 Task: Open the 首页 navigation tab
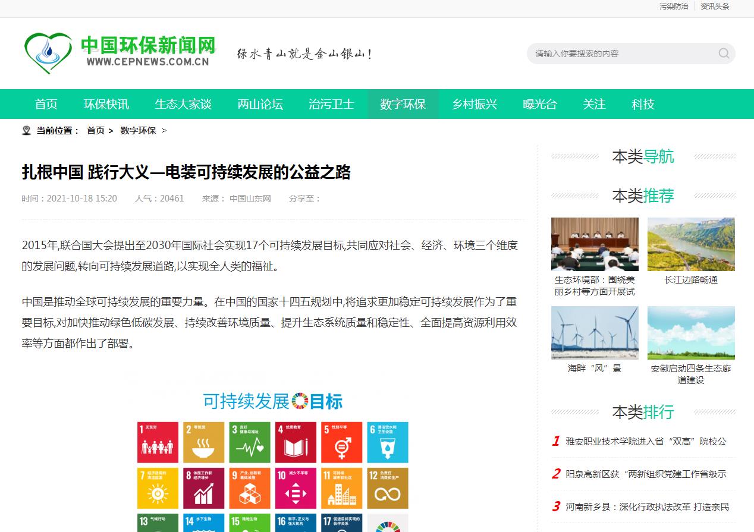46,104
